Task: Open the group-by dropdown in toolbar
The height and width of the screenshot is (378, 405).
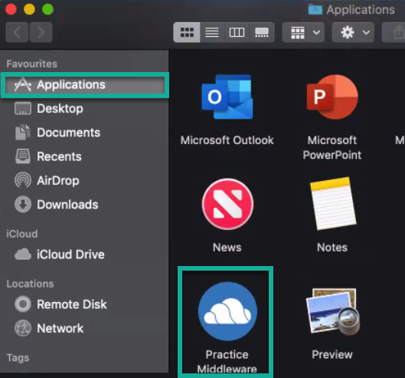Action: pos(303,32)
